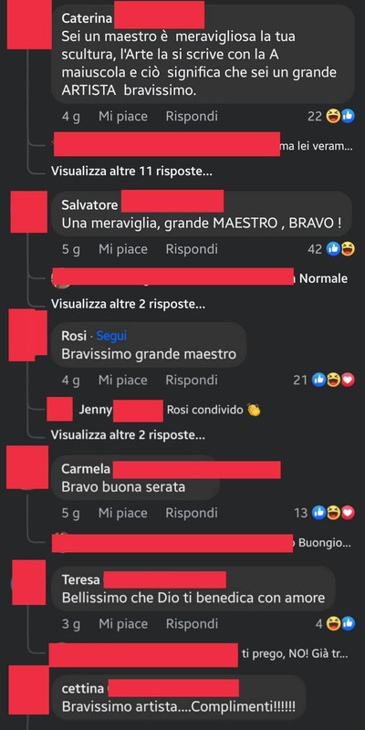365x730 pixels.
Task: Like Teresa's comment with Mi piace
Action: [x=123, y=624]
